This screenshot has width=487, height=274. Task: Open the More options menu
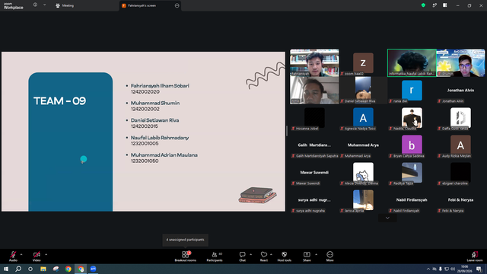tap(329, 256)
